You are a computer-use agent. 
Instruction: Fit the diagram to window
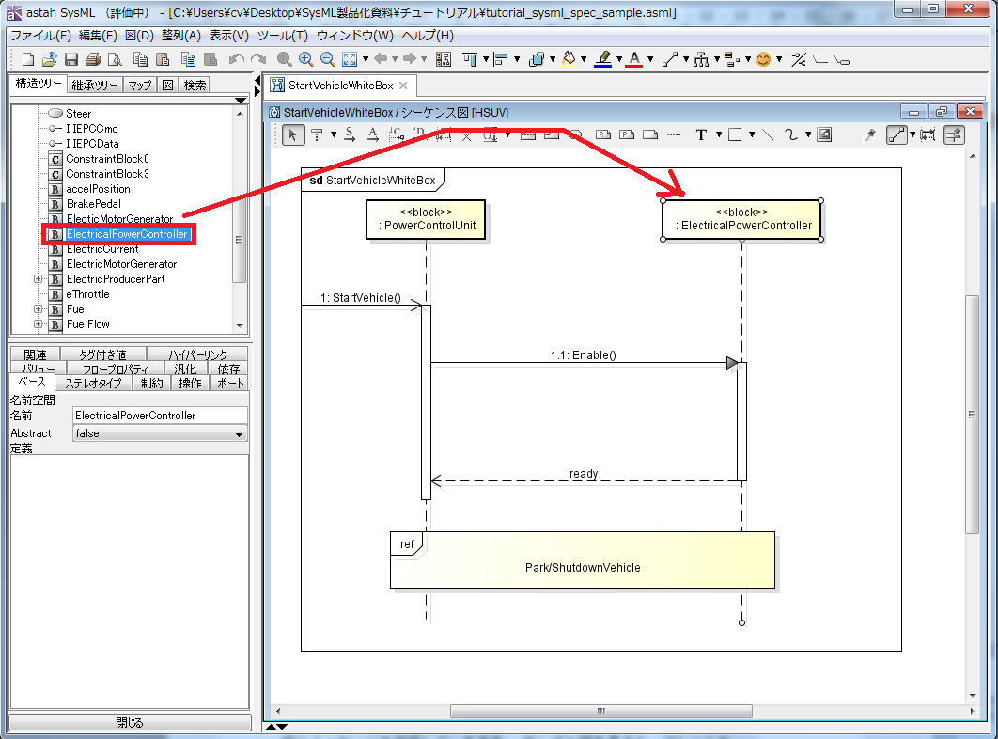point(350,59)
